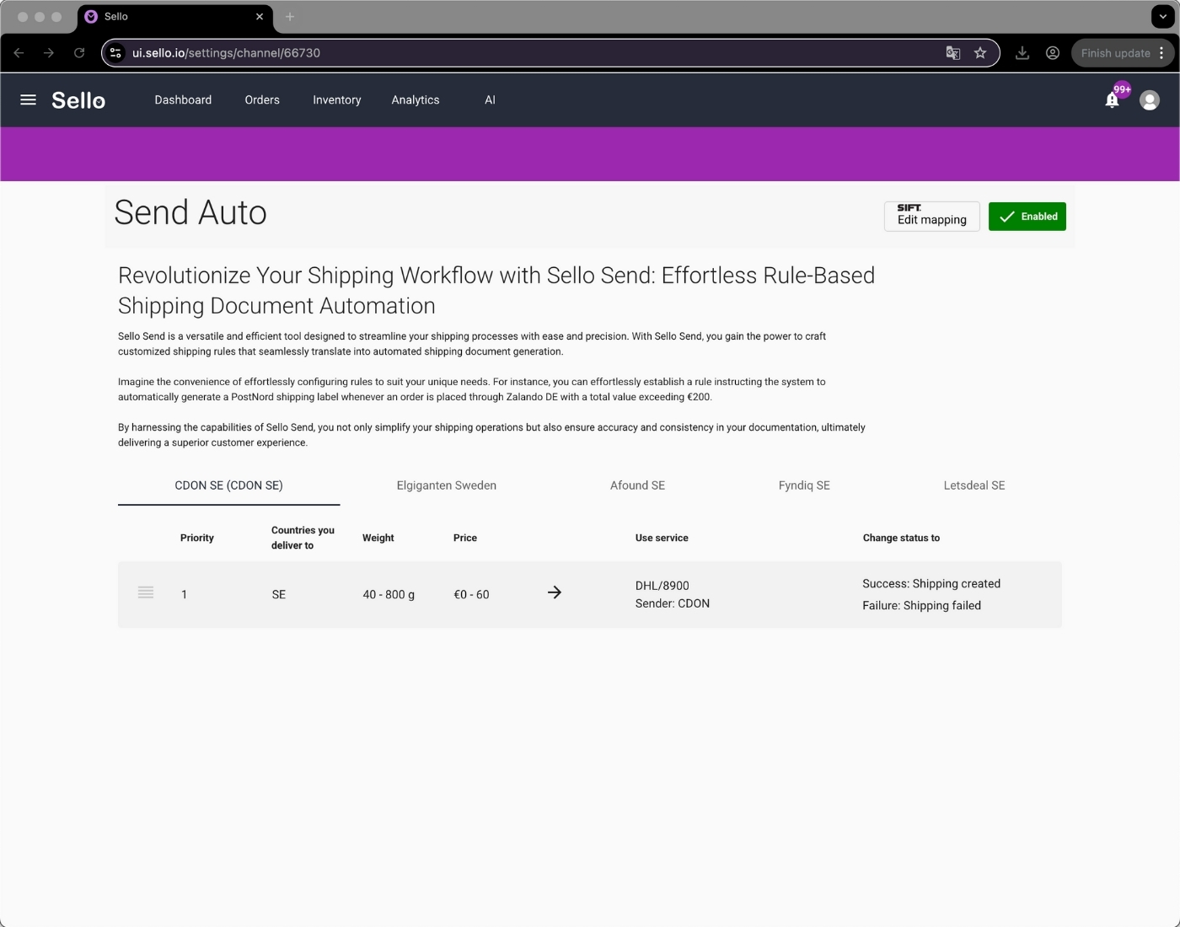Open the Analytics menu
This screenshot has height=927, width=1180.
[x=416, y=99]
